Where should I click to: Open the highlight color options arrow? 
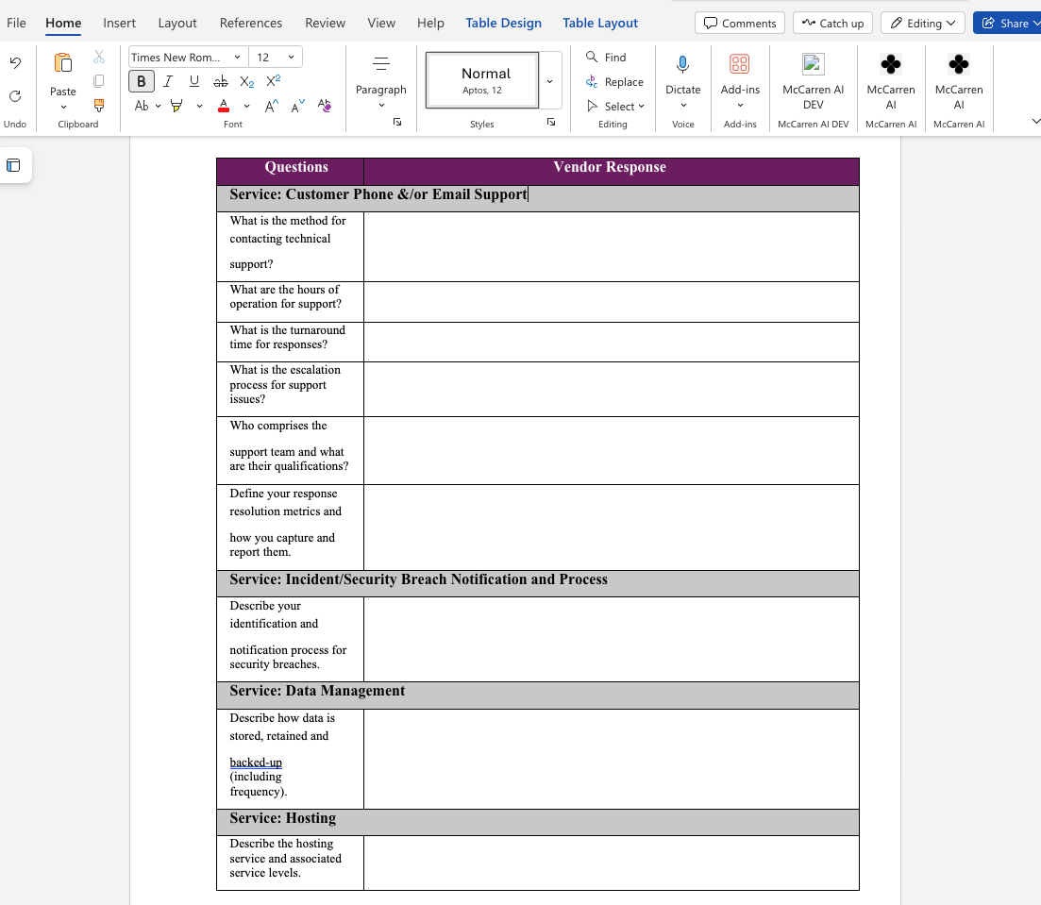coord(199,106)
